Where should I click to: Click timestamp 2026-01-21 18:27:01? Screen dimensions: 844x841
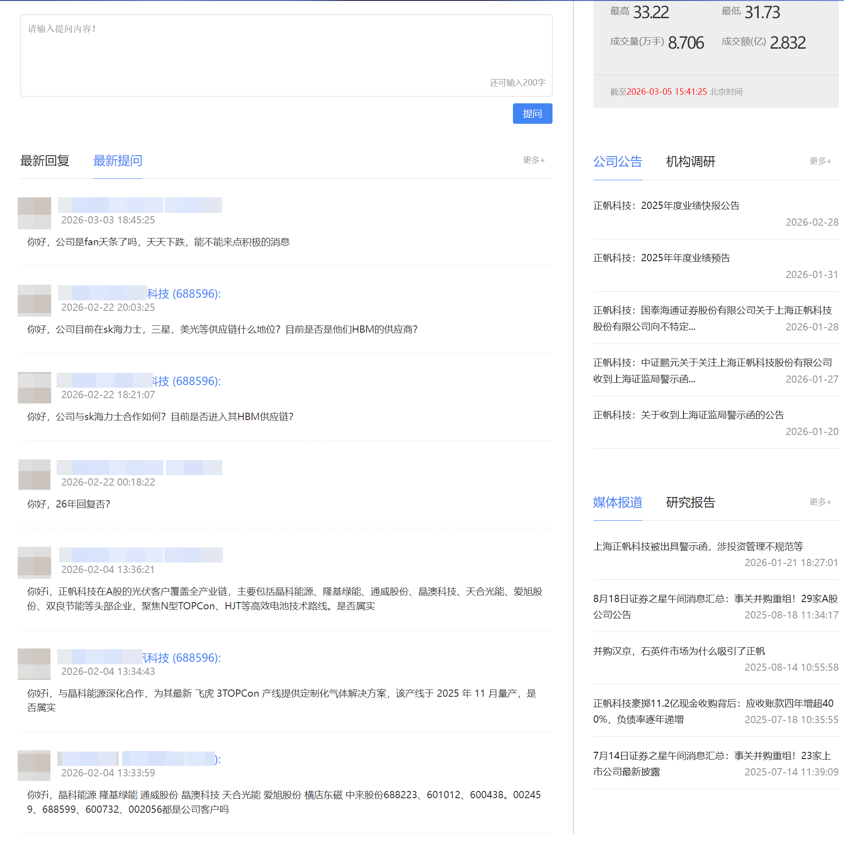[792, 563]
